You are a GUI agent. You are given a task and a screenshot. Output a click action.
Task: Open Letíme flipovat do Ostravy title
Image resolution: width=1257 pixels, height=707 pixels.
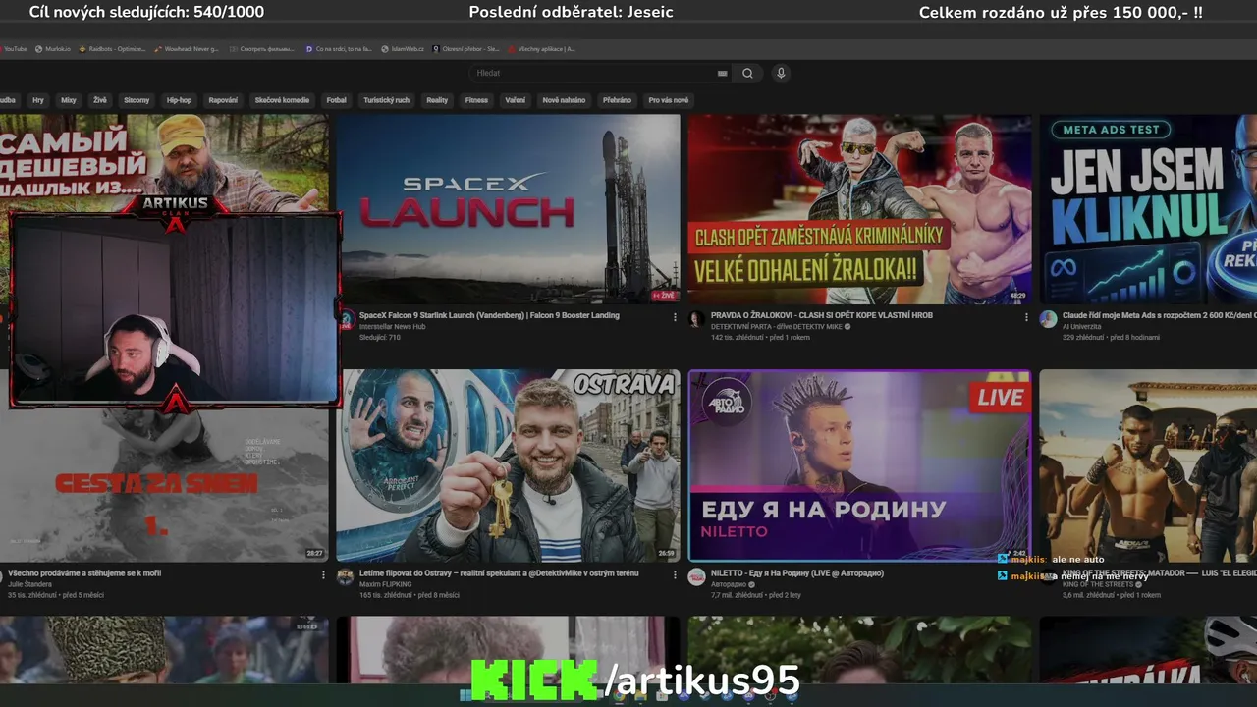point(499,572)
